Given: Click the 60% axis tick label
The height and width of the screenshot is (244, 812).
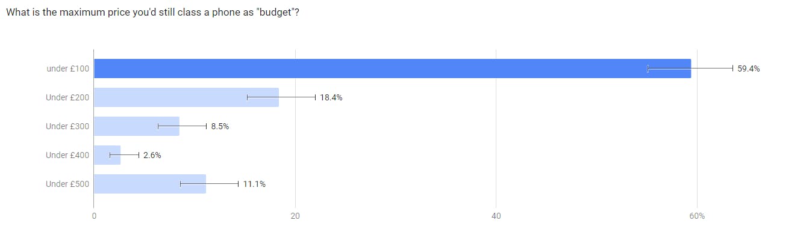Looking at the screenshot, I should [697, 216].
